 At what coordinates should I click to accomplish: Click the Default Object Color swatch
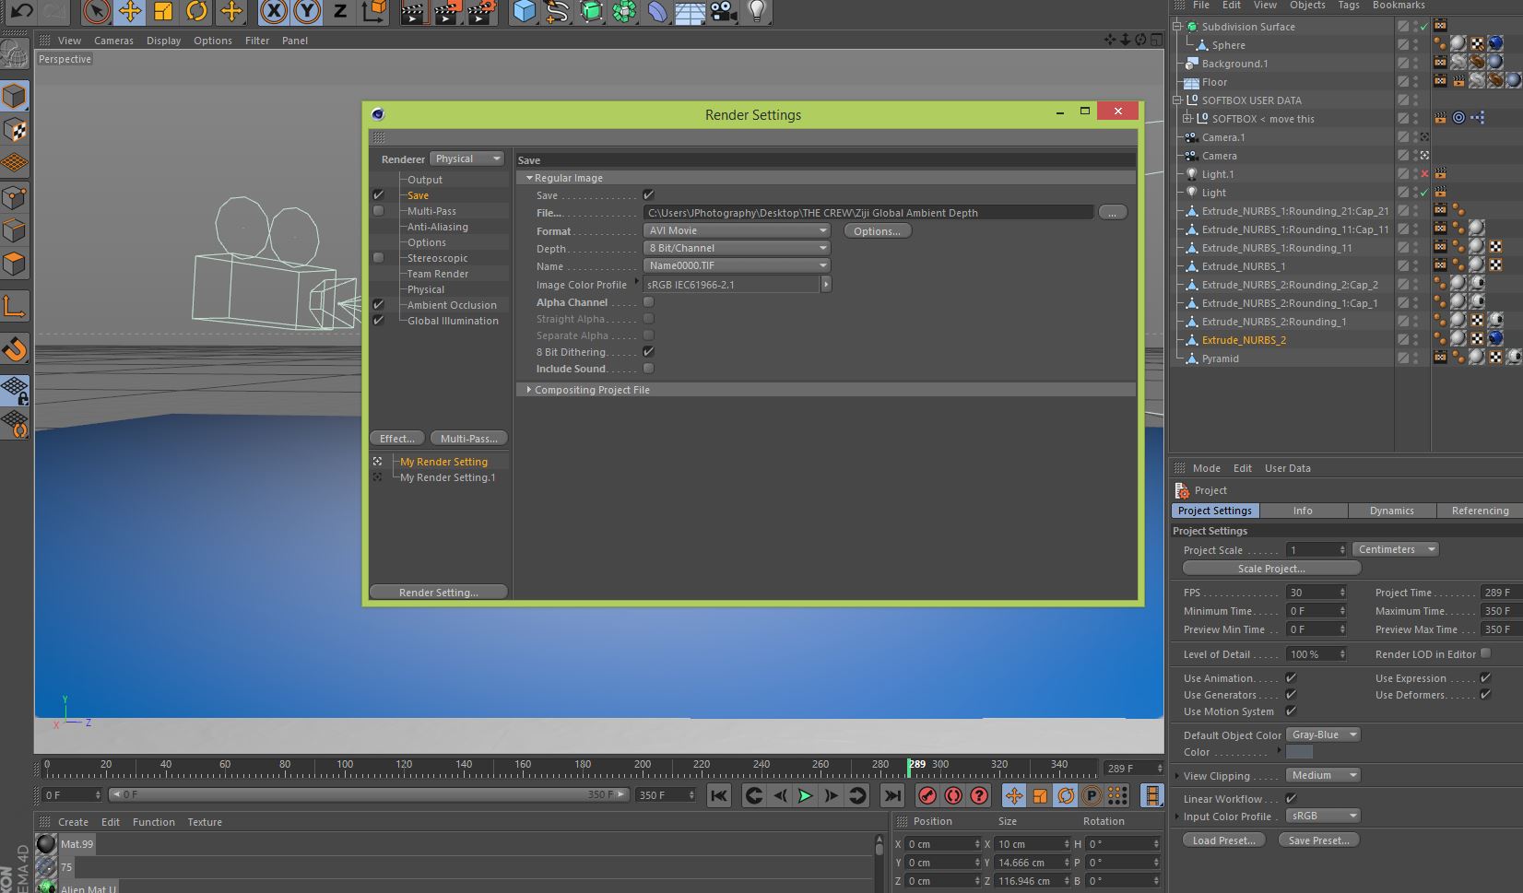tap(1299, 752)
